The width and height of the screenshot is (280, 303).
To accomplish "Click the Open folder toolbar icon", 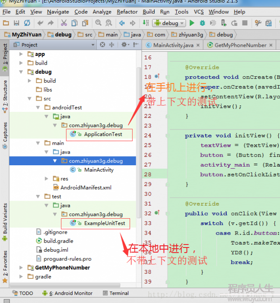I will pyautogui.click(x=6, y=23).
